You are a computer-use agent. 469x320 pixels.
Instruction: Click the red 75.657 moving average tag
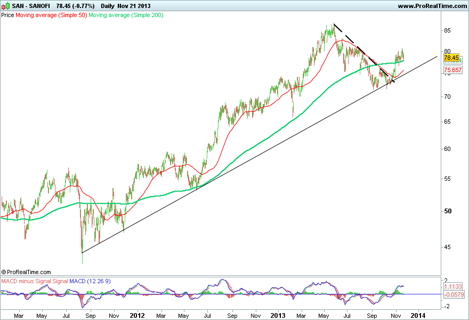click(453, 70)
